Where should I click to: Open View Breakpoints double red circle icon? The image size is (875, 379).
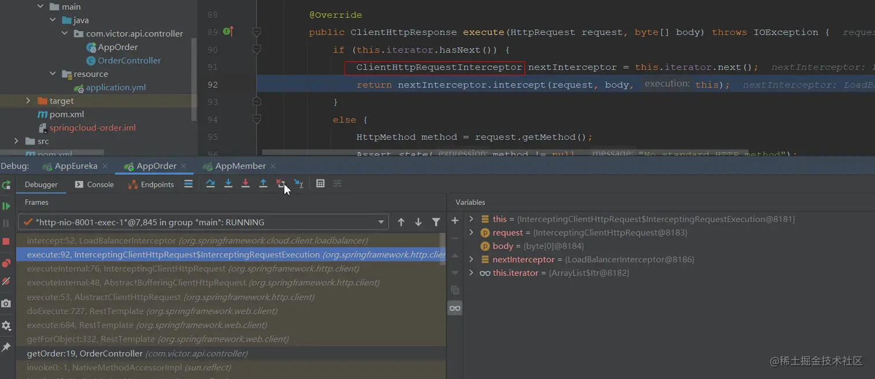point(6,263)
